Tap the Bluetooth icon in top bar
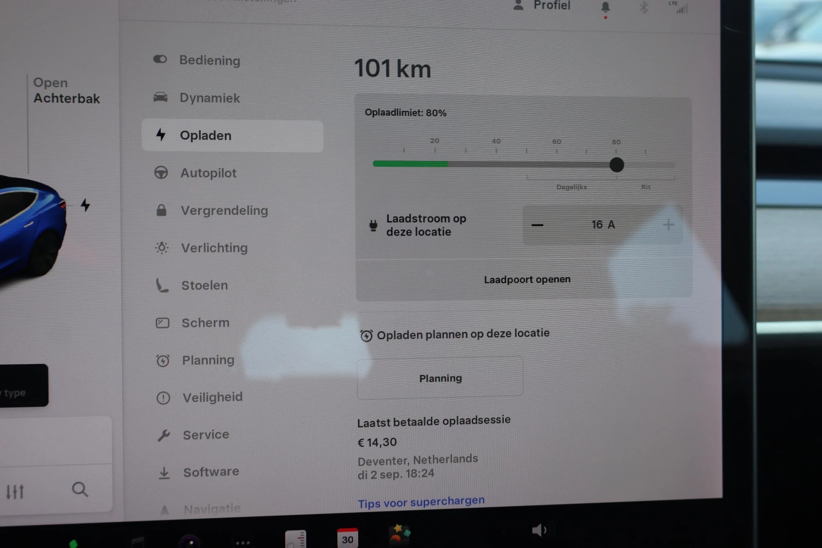The width and height of the screenshot is (822, 548). point(643,7)
